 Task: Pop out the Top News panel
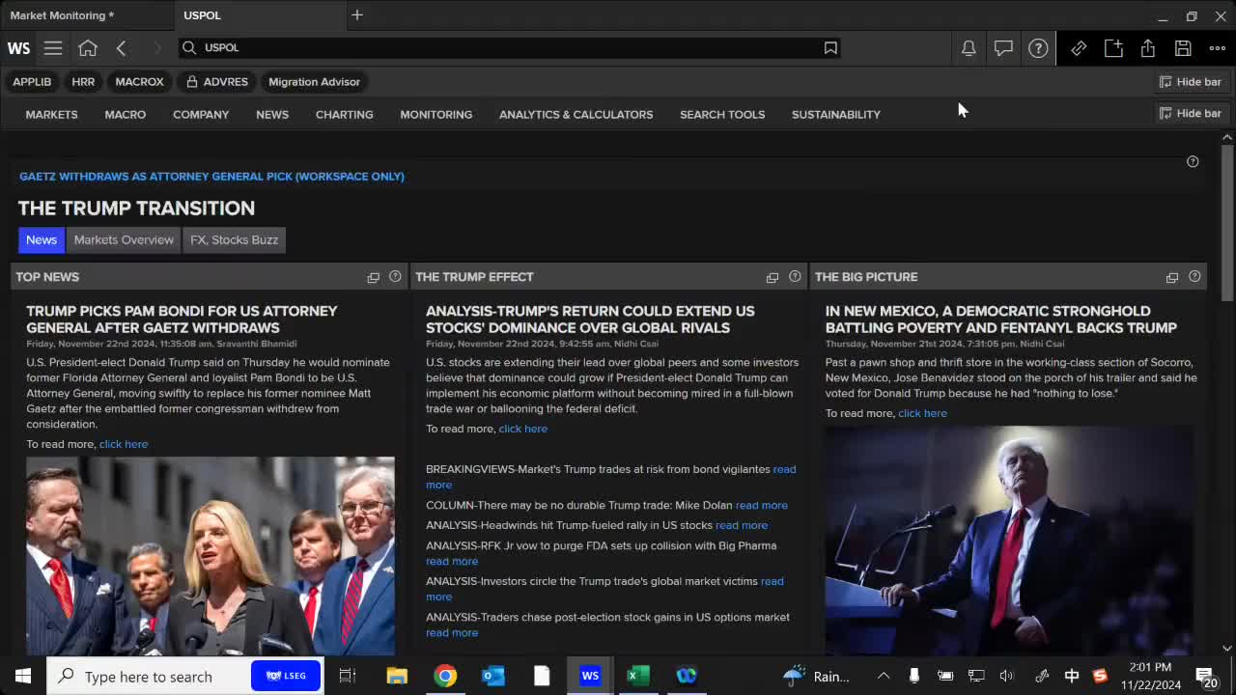point(374,277)
